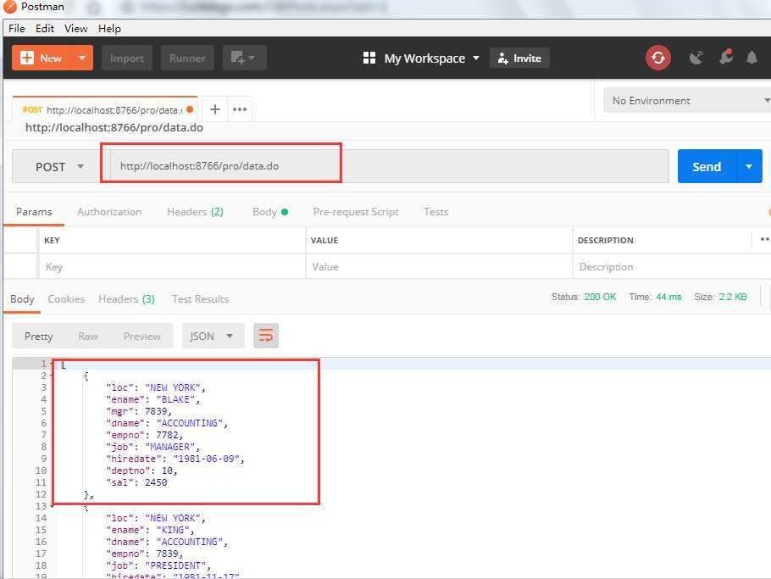Select the Preview view mode

click(x=142, y=337)
